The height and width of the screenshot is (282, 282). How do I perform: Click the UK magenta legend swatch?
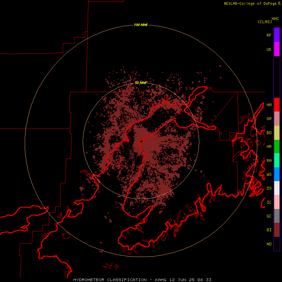pyautogui.click(x=277, y=49)
